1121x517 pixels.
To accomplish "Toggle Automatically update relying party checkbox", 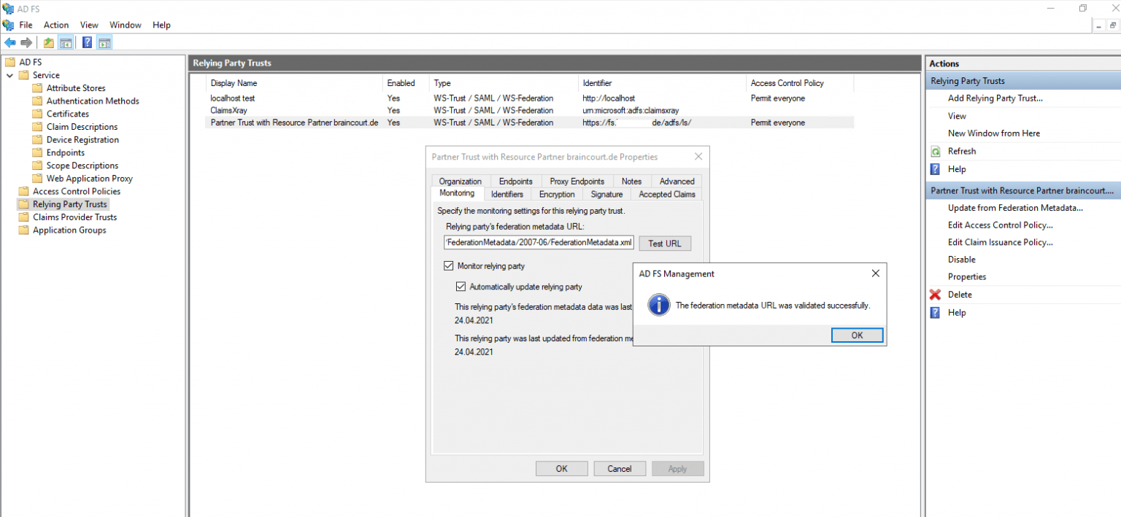I will [x=461, y=287].
